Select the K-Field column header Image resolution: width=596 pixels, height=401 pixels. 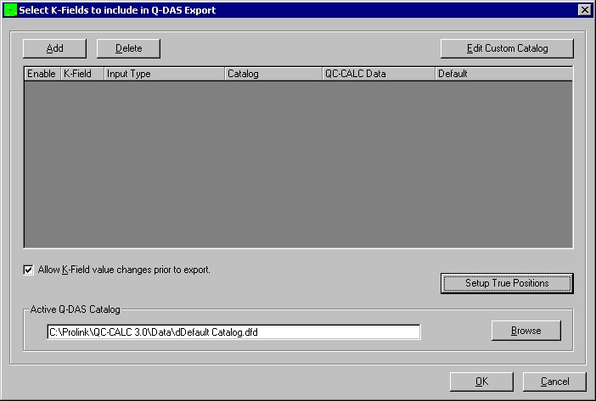coord(82,74)
